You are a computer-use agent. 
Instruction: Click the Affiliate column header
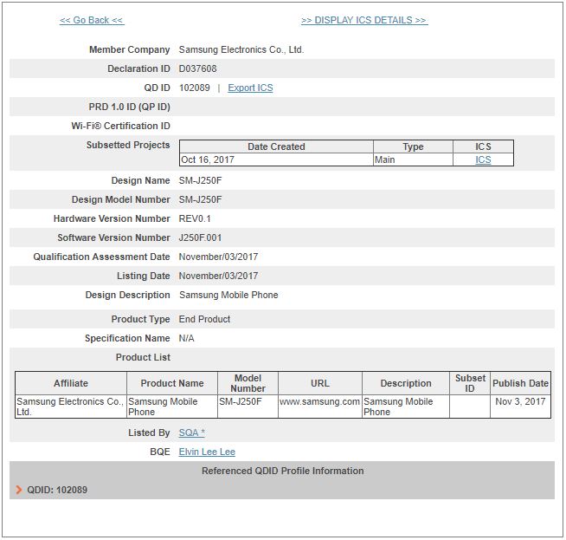click(x=71, y=383)
